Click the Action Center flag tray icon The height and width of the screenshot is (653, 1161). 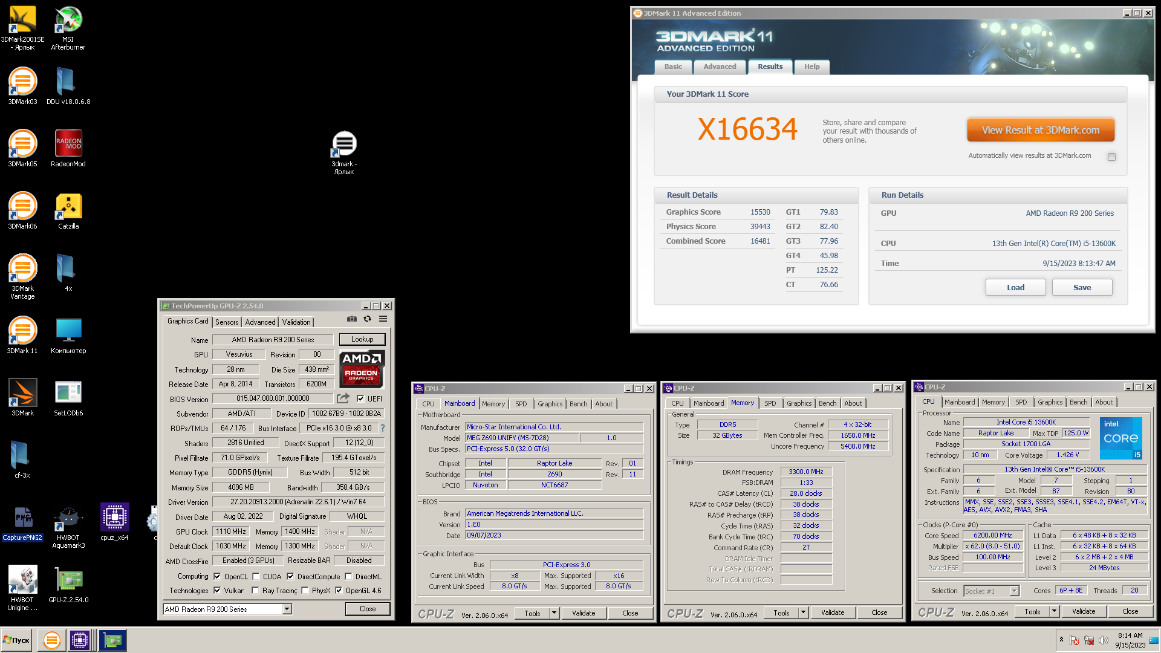pos(1075,640)
